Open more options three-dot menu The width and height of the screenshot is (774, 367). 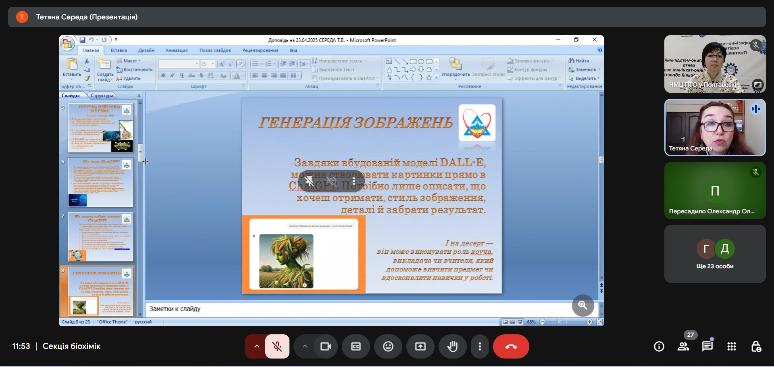[479, 346]
